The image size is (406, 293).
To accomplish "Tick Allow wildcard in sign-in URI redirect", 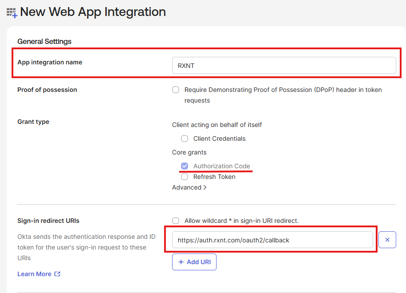I will (x=176, y=221).
